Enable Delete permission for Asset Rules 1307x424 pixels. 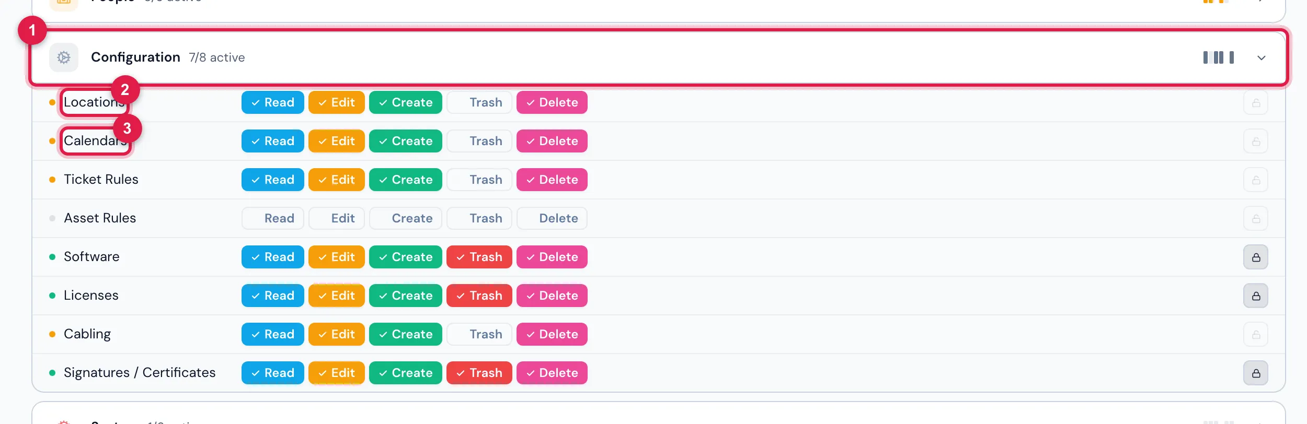pyautogui.click(x=552, y=218)
